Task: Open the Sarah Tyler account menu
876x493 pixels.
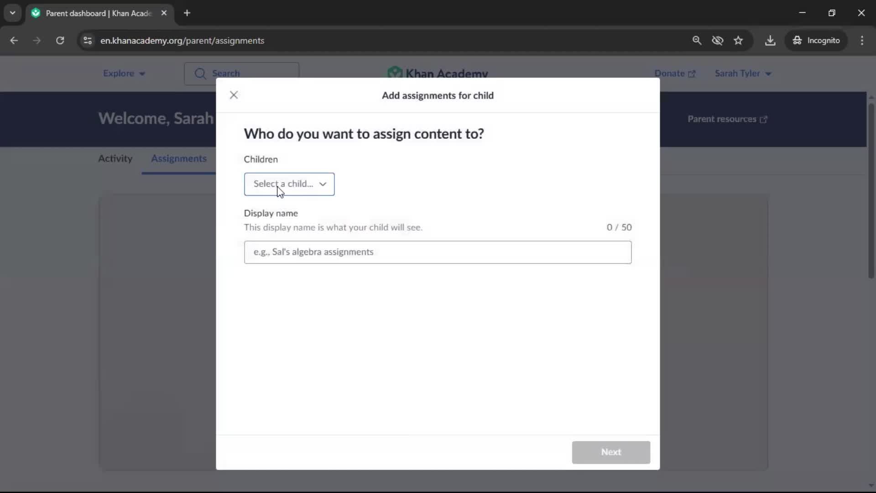Action: pos(743,73)
